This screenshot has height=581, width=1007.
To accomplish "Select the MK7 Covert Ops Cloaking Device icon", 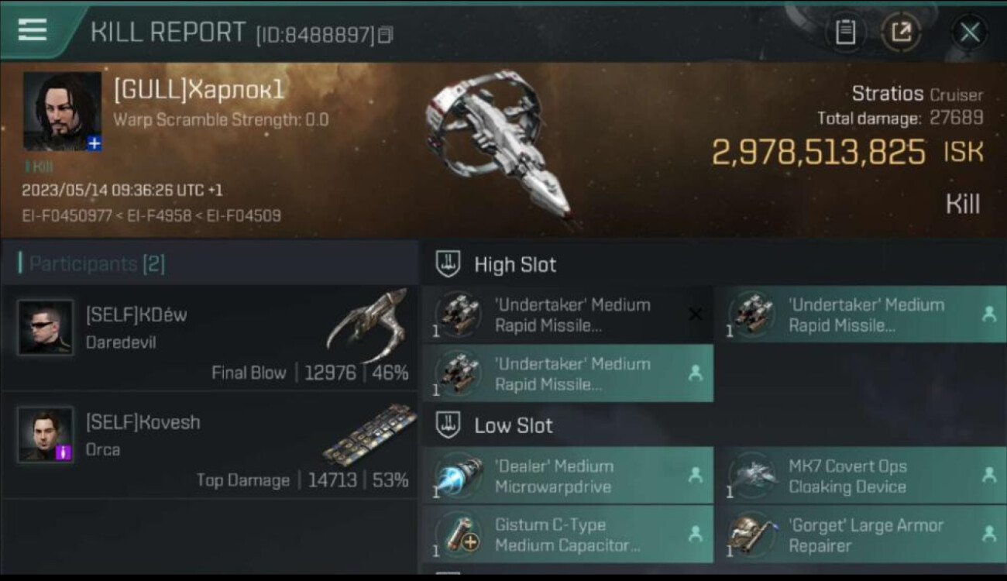I will click(x=751, y=476).
